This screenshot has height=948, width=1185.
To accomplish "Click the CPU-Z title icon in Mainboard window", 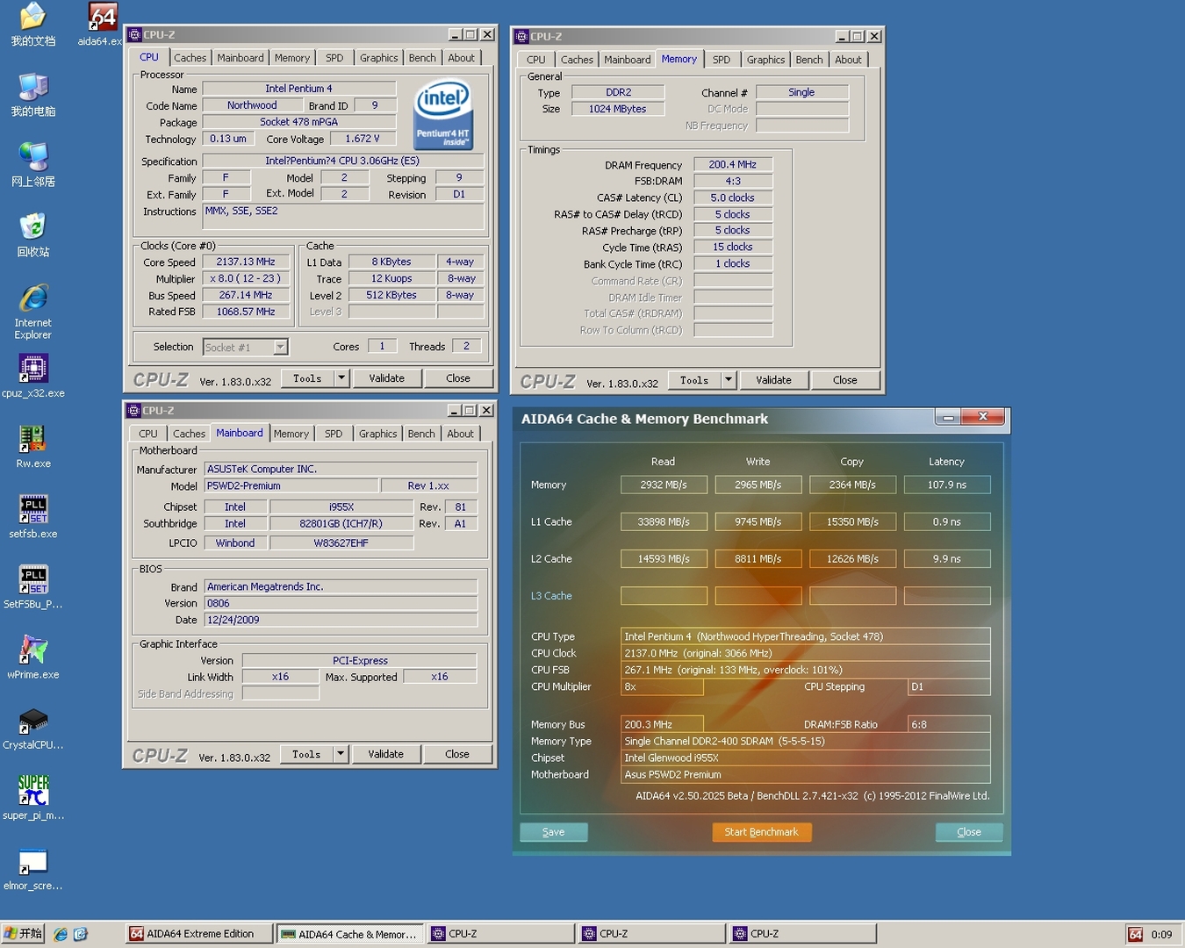I will (x=133, y=410).
